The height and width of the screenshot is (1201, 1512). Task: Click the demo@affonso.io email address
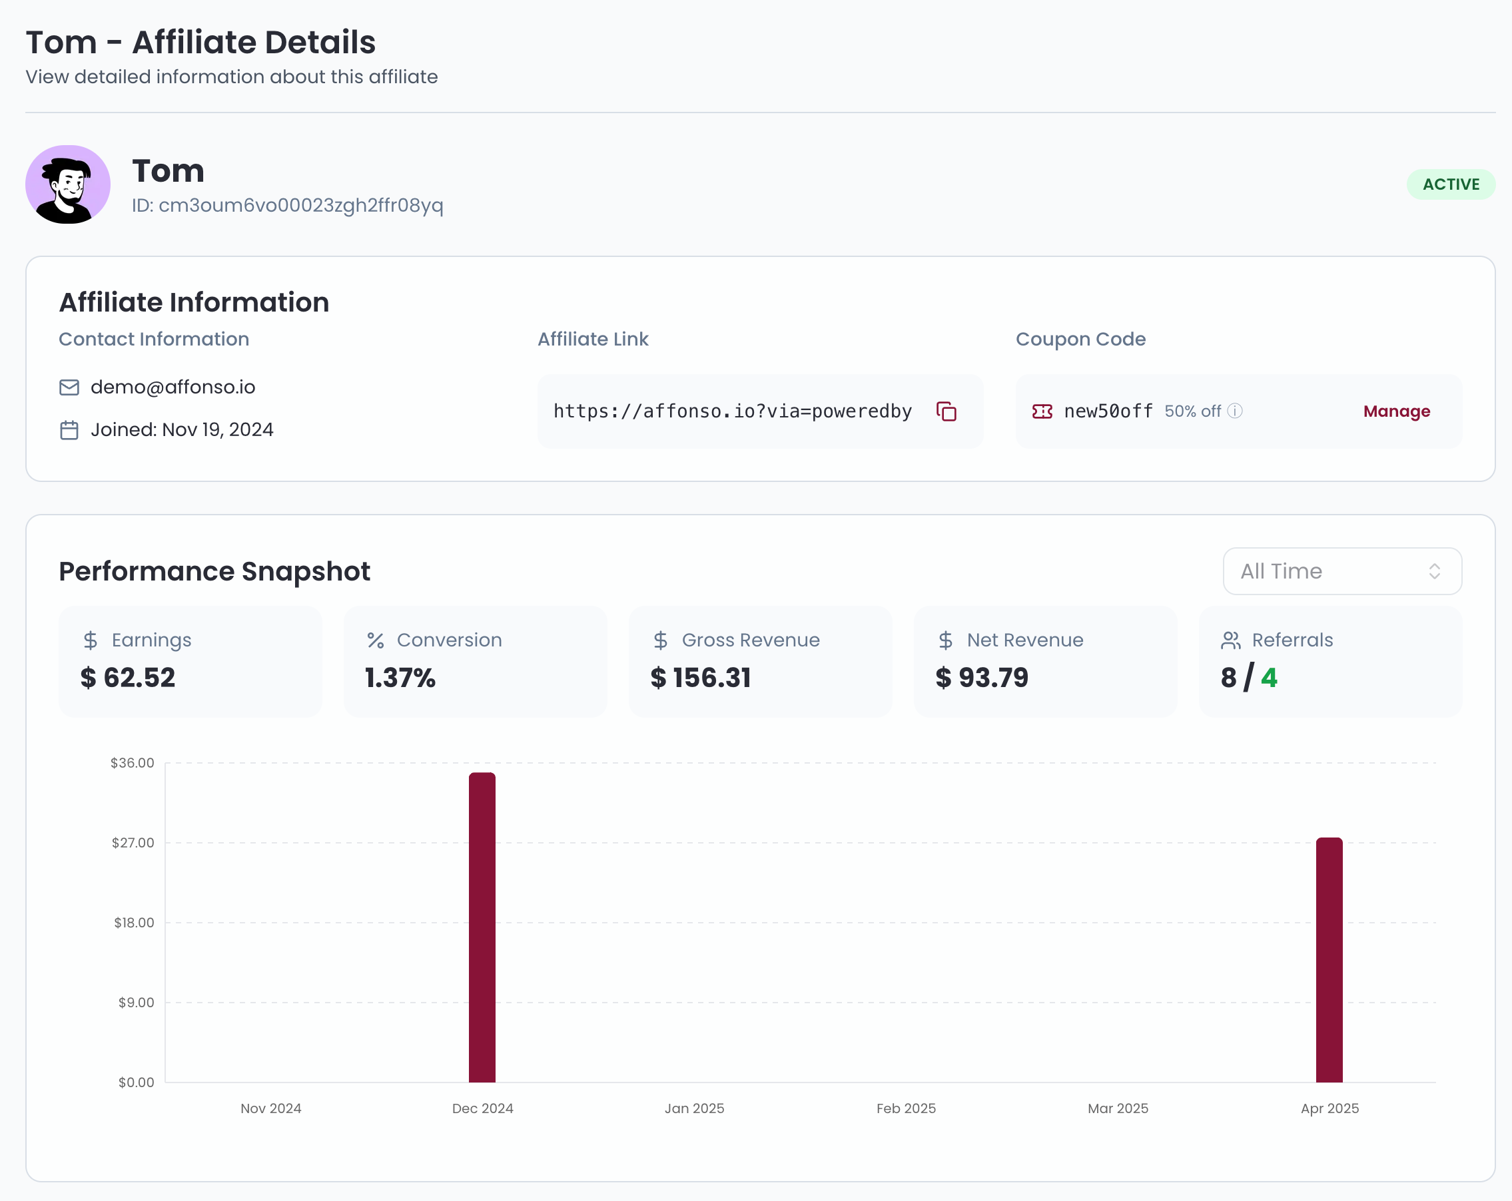172,386
